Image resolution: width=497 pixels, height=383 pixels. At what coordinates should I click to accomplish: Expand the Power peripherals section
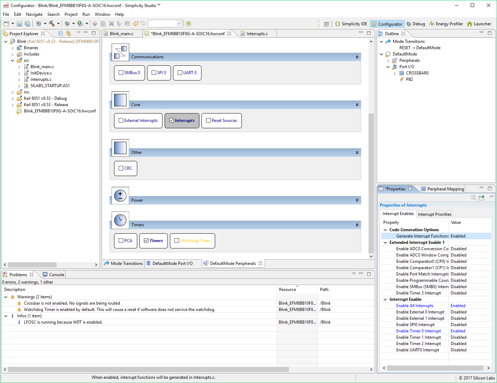coord(357,200)
